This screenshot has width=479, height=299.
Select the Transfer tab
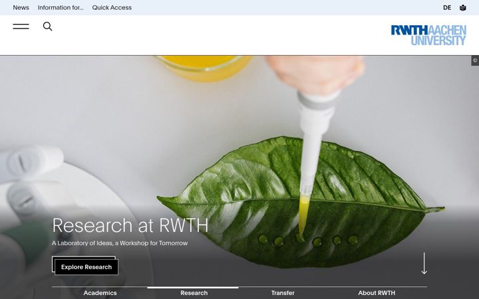(x=283, y=293)
